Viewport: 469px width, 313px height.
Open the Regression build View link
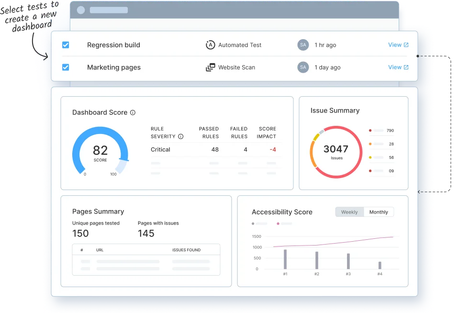click(395, 45)
